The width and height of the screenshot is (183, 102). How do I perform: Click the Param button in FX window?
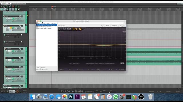[108, 26]
